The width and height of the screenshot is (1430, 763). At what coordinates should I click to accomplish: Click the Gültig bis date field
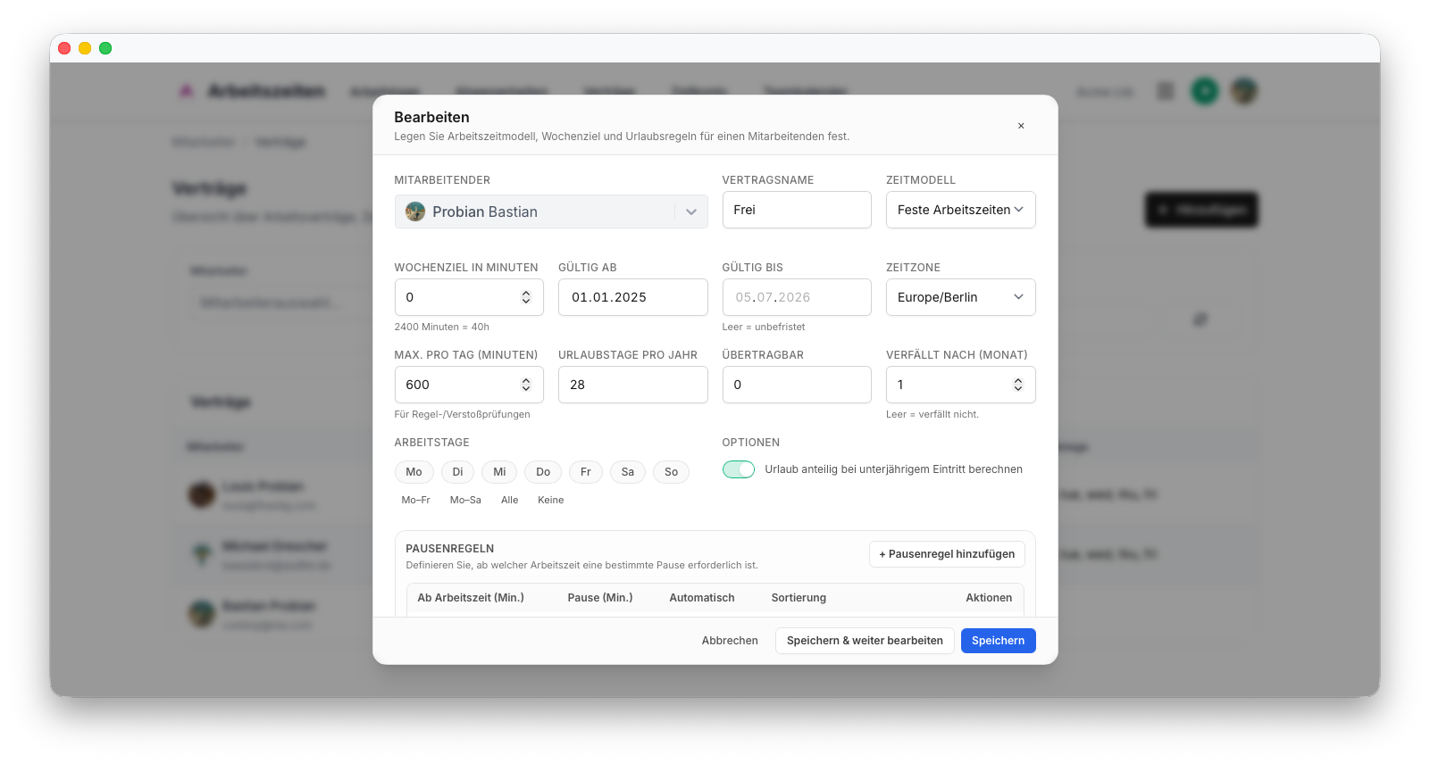[797, 297]
